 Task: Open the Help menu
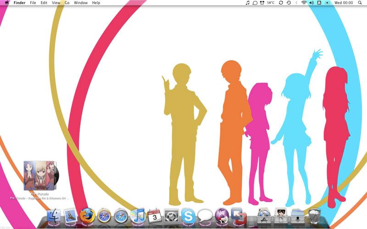tap(96, 3)
